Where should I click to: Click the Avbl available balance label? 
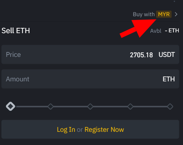click(x=156, y=31)
